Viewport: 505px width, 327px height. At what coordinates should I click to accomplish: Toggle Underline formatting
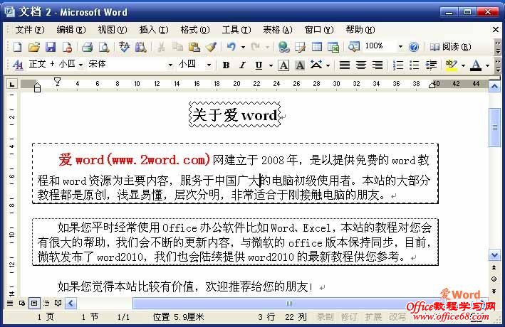tap(259, 65)
